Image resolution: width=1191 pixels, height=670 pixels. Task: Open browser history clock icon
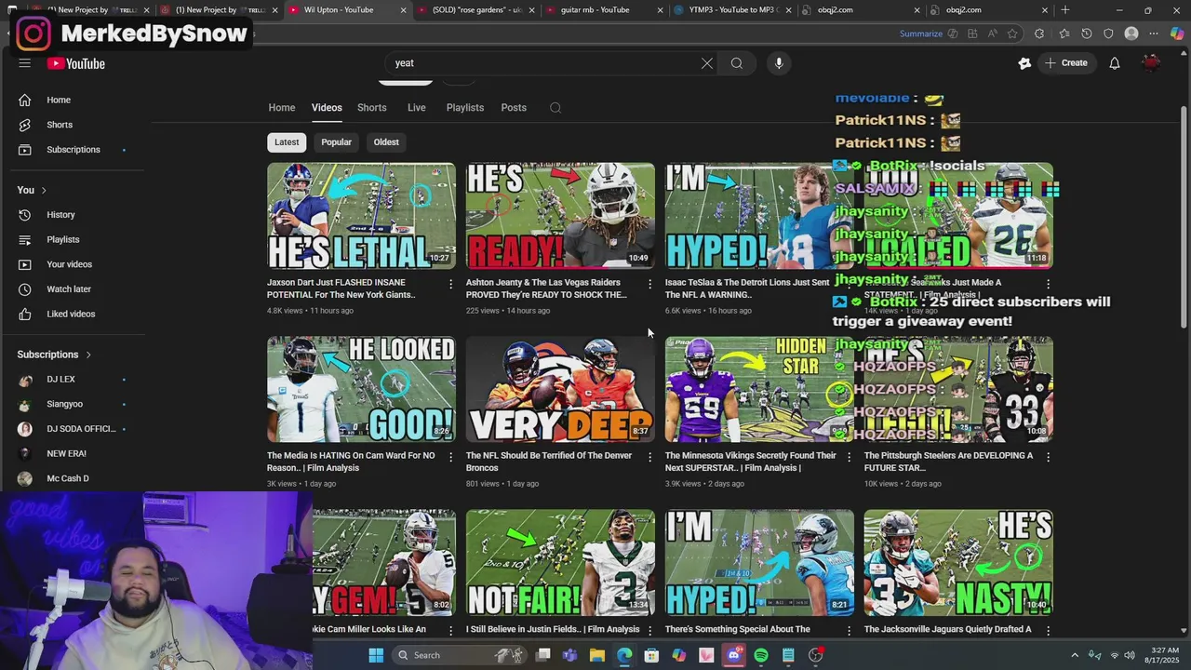tap(1086, 34)
